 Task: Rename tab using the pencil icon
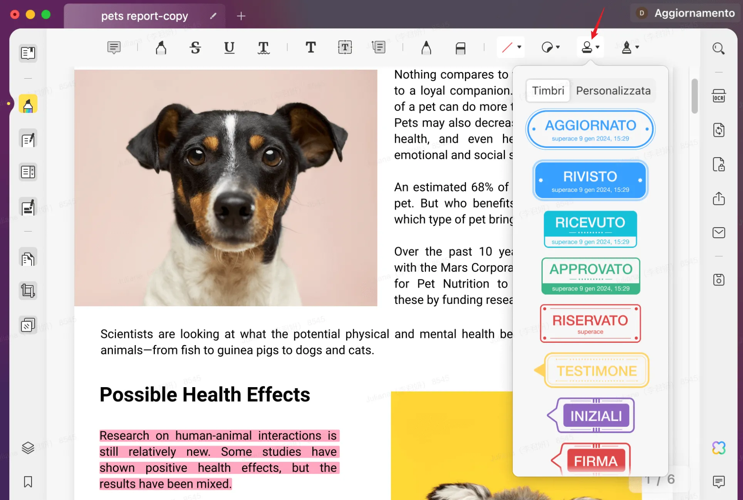213,16
